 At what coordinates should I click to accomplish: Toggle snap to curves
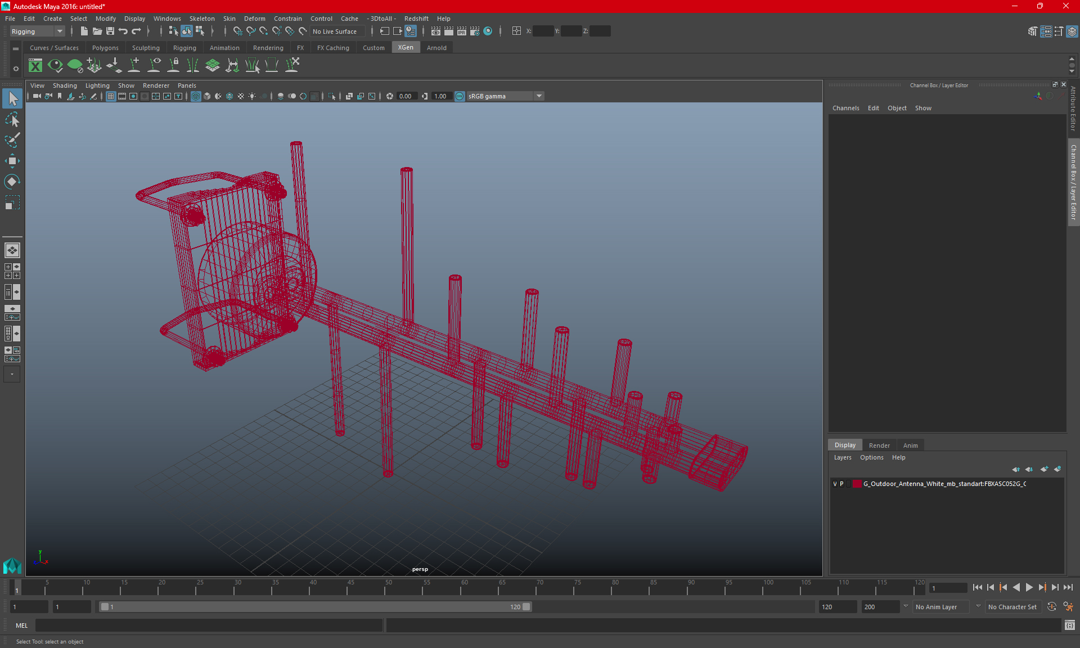pos(251,31)
